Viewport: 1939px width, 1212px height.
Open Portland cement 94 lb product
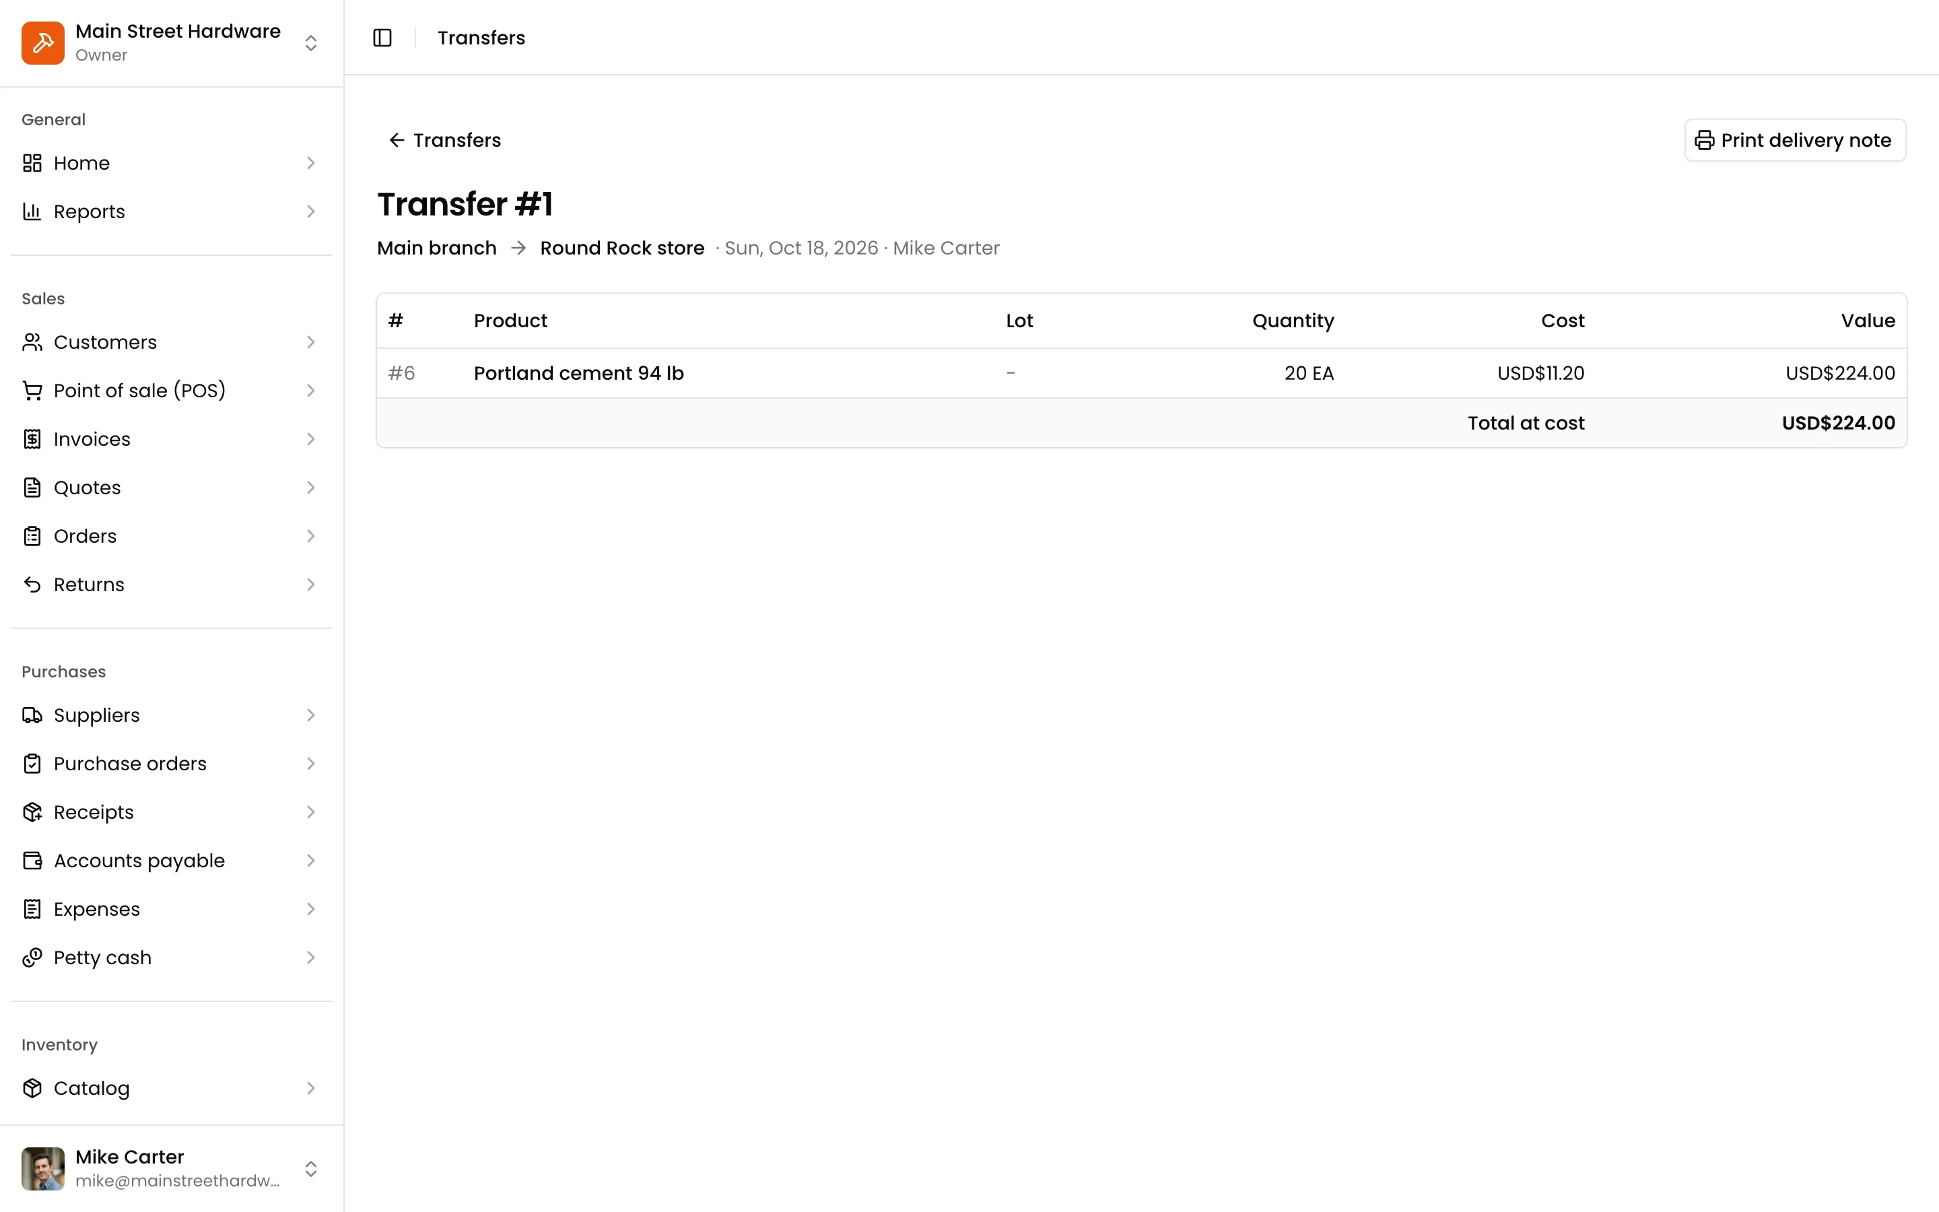point(578,373)
